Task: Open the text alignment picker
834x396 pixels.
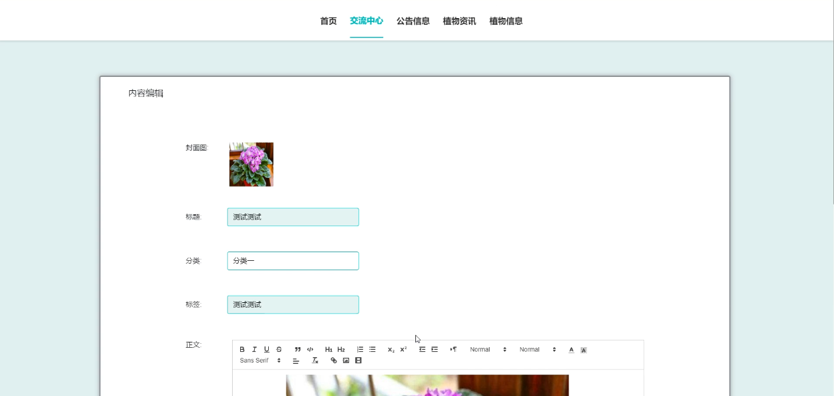Action: point(296,361)
